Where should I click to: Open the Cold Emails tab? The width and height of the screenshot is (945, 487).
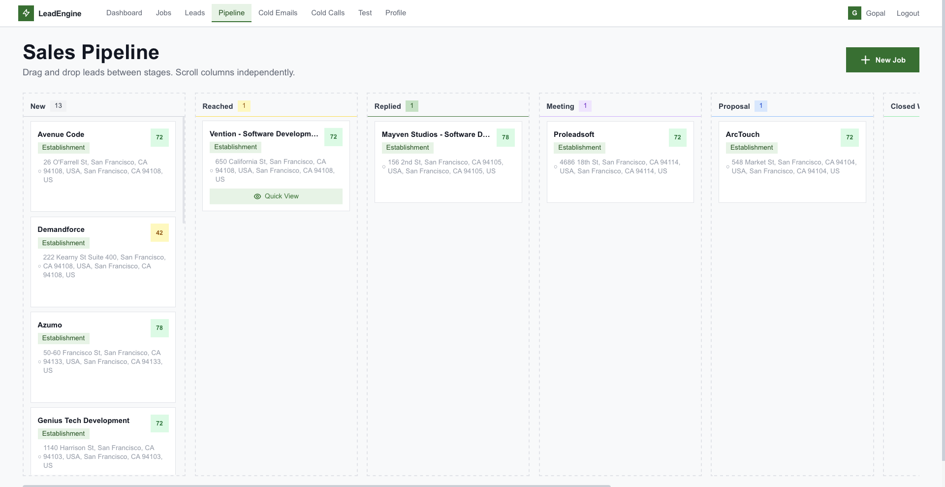click(x=278, y=13)
